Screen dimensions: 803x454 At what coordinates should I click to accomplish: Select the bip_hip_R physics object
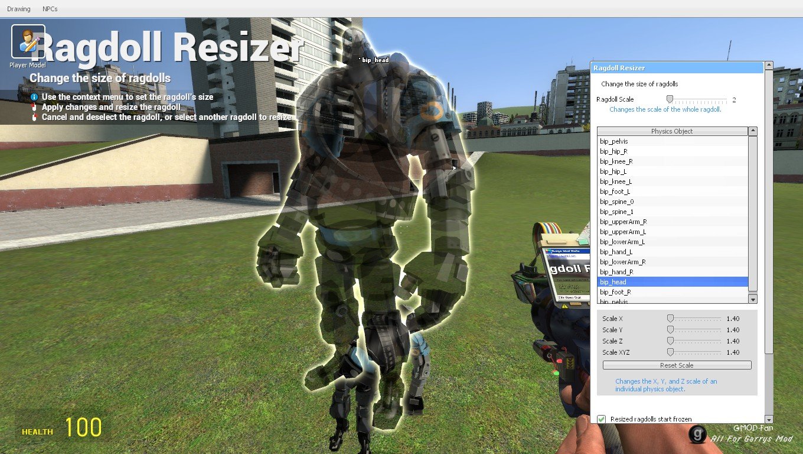point(673,151)
